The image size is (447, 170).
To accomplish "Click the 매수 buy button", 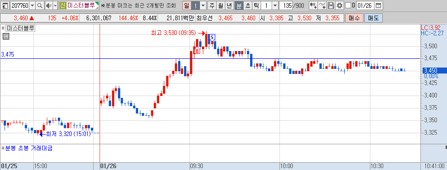I will 354,18.
